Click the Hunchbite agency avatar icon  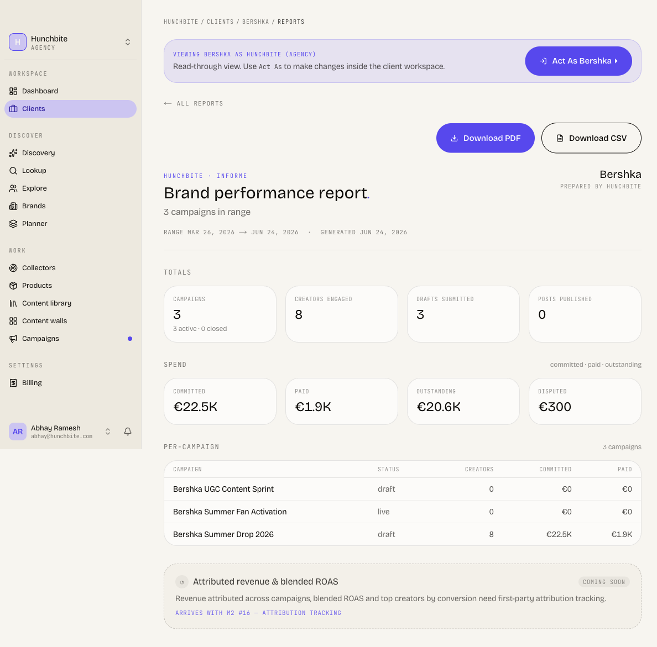18,42
